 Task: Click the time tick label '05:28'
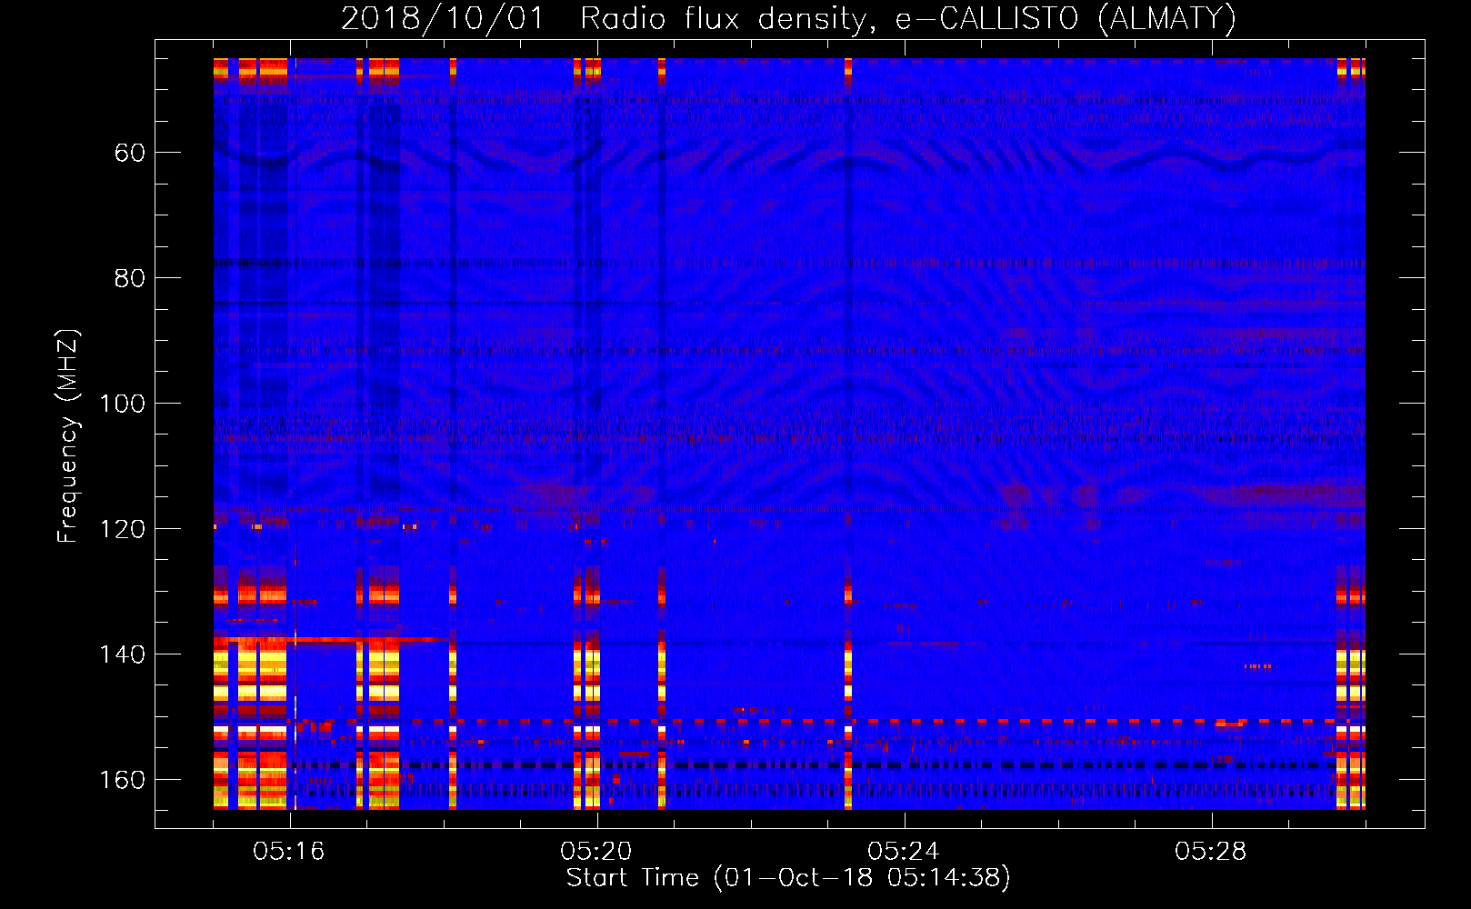click(x=1211, y=852)
